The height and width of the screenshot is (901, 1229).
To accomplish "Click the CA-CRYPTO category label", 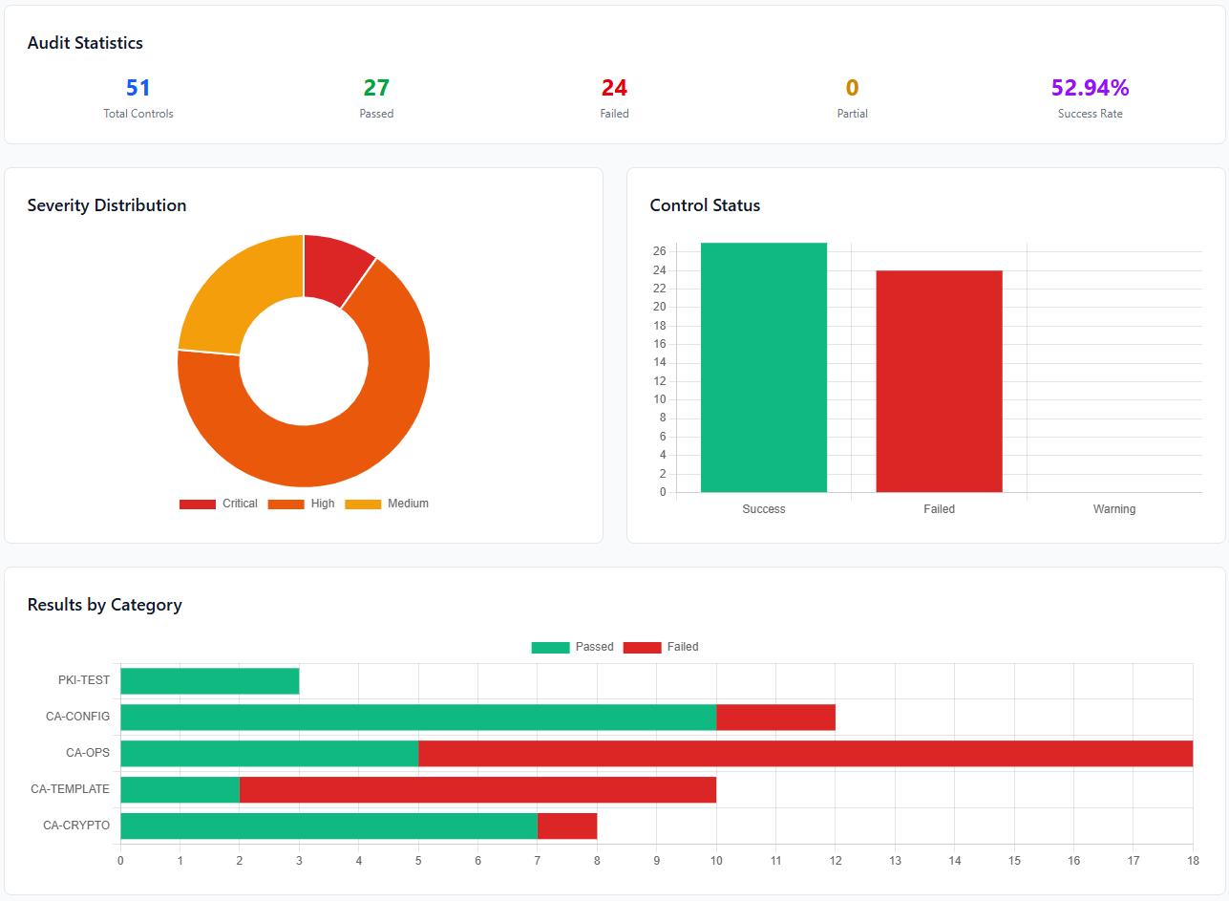I will coord(76,826).
